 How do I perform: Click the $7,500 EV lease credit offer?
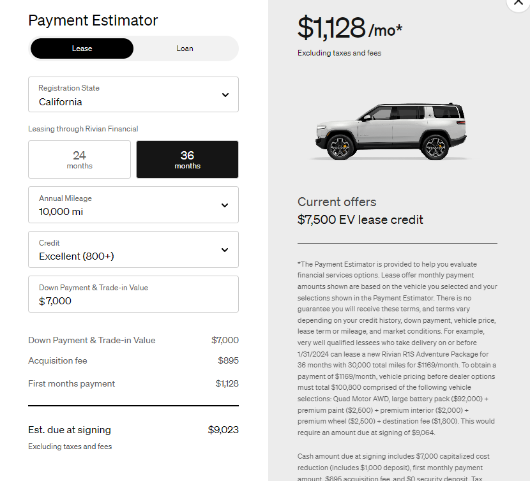click(360, 220)
